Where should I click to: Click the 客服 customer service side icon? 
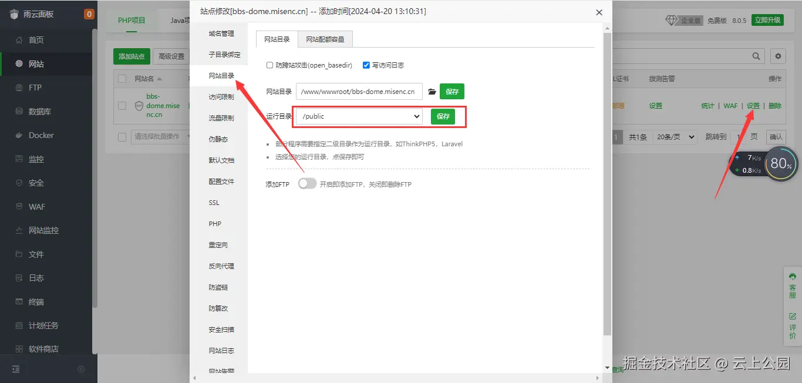[793, 286]
